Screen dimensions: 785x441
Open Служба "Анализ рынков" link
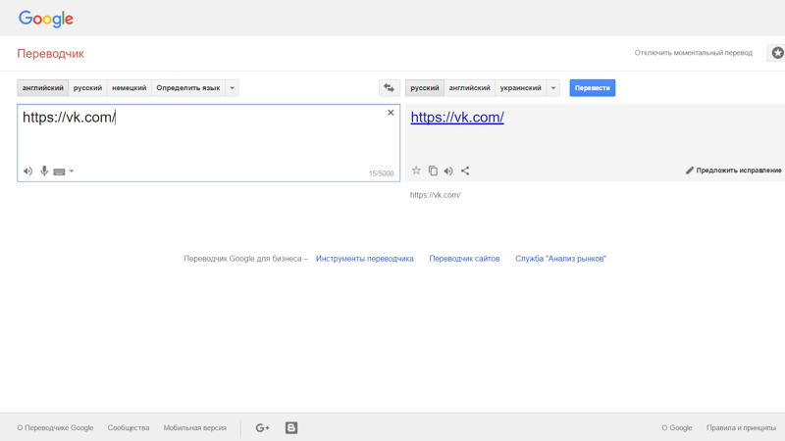click(560, 259)
